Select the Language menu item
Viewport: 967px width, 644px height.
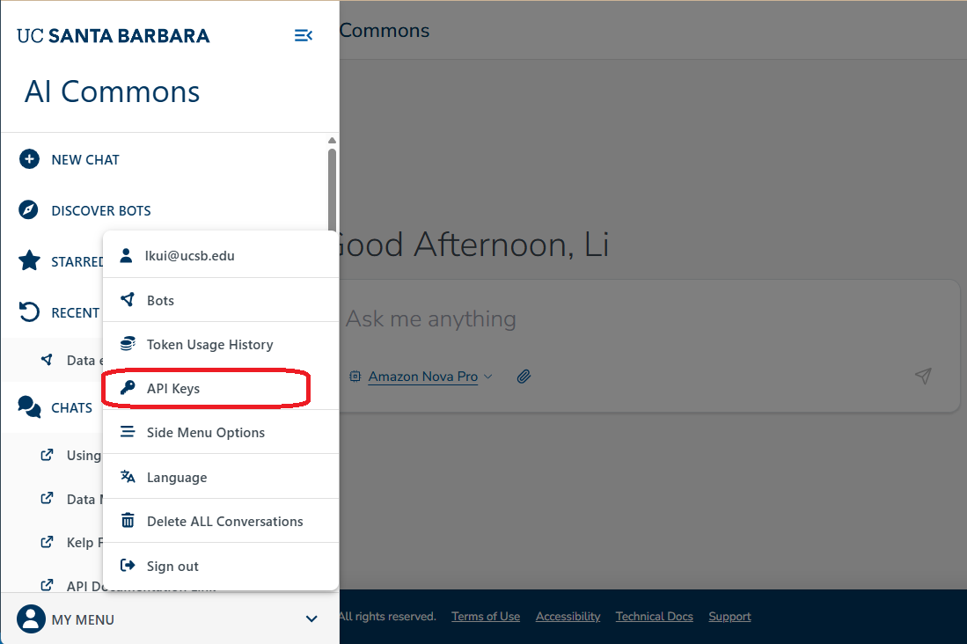coord(221,477)
